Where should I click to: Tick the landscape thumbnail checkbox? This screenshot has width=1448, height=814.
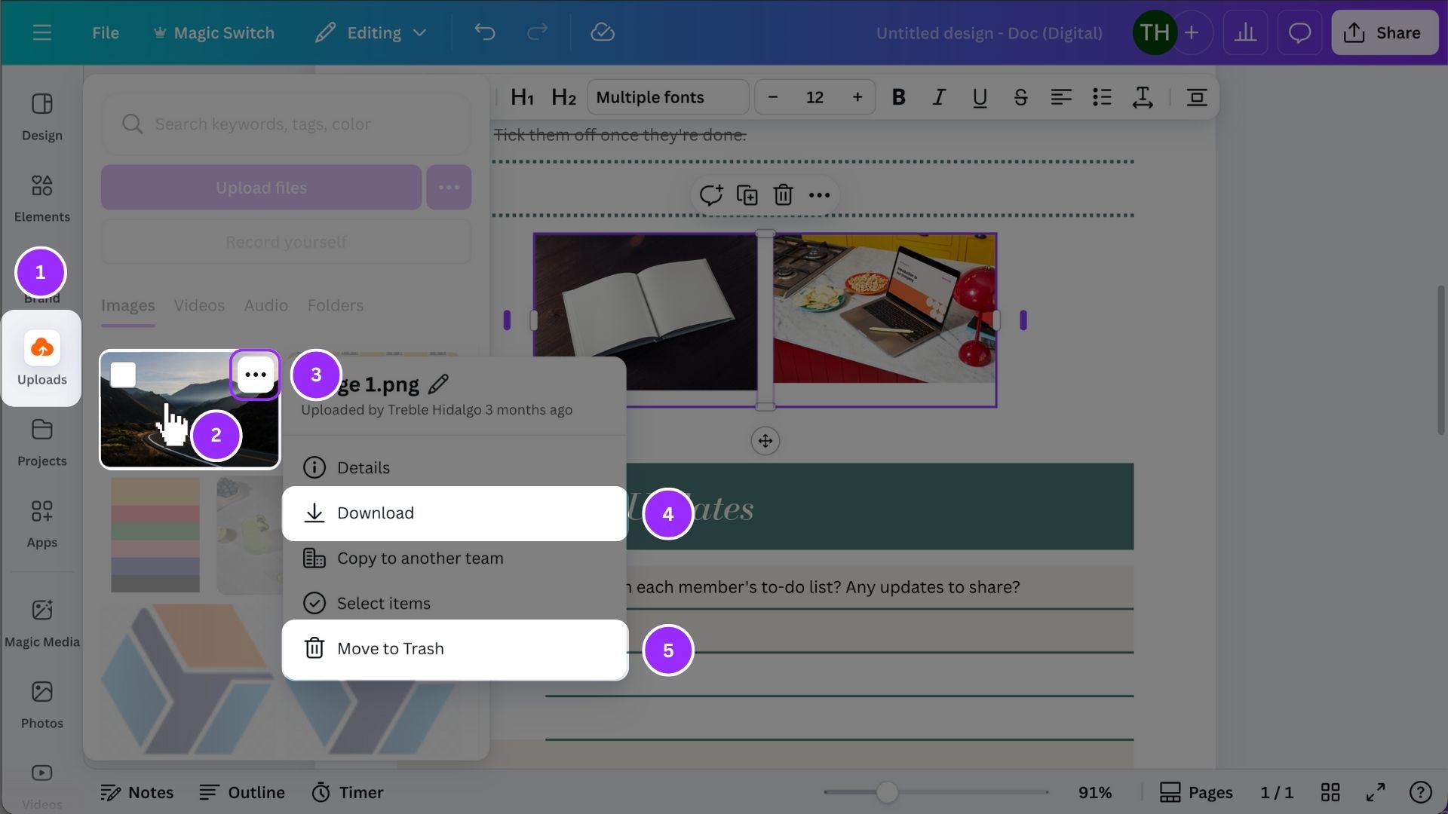[123, 375]
